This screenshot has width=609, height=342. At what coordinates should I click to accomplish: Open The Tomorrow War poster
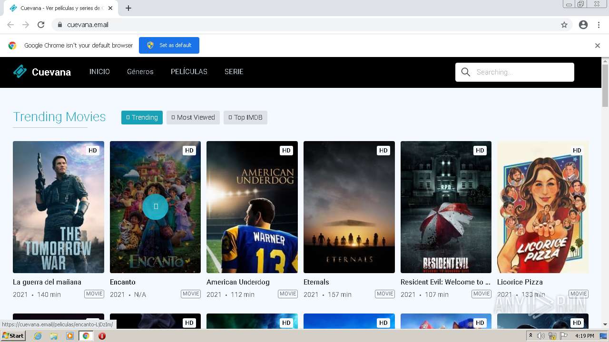[x=59, y=207]
